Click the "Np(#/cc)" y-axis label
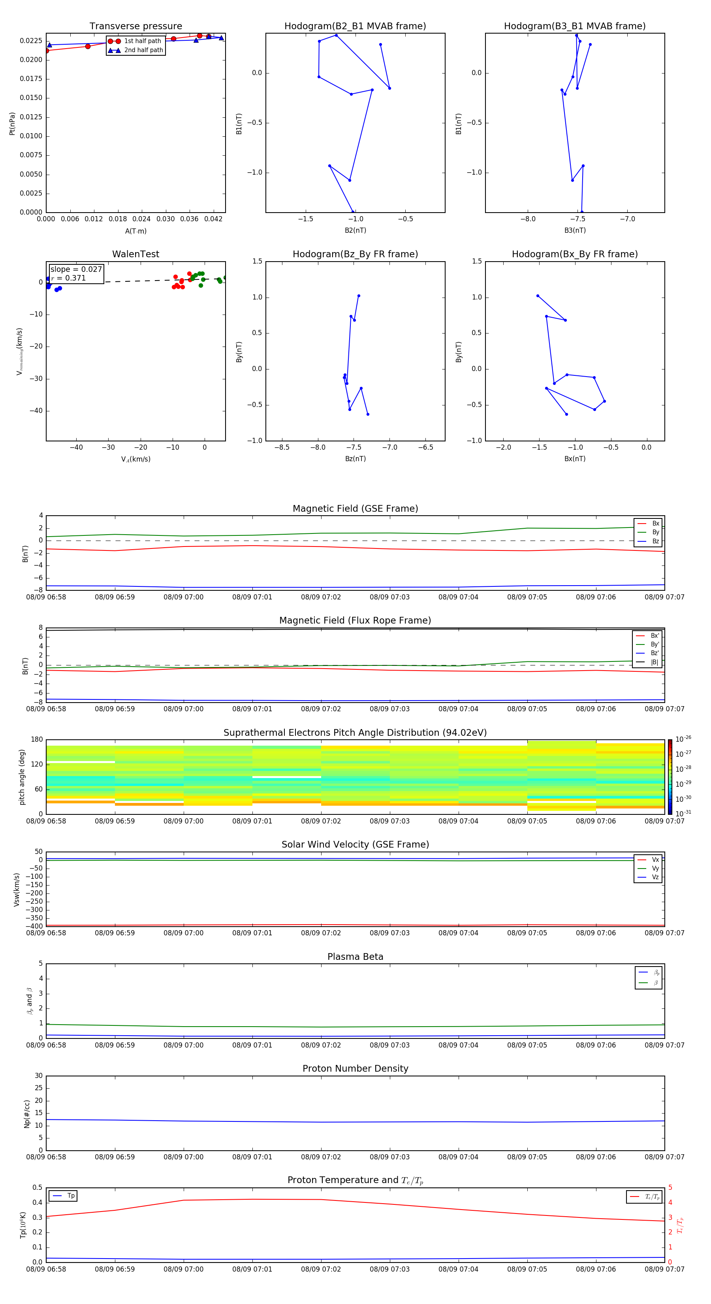 pyautogui.click(x=27, y=1113)
